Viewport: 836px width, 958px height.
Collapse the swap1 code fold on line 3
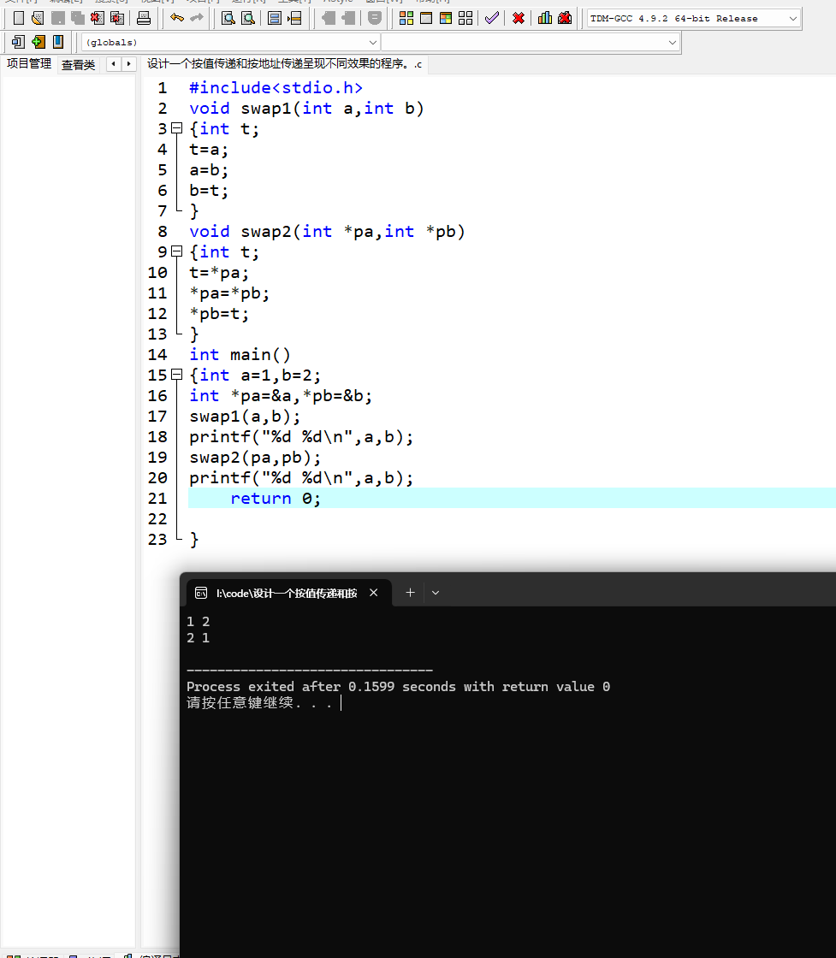[176, 128]
